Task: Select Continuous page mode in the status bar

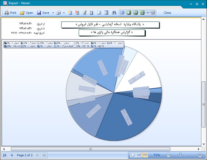Action: 139,155
